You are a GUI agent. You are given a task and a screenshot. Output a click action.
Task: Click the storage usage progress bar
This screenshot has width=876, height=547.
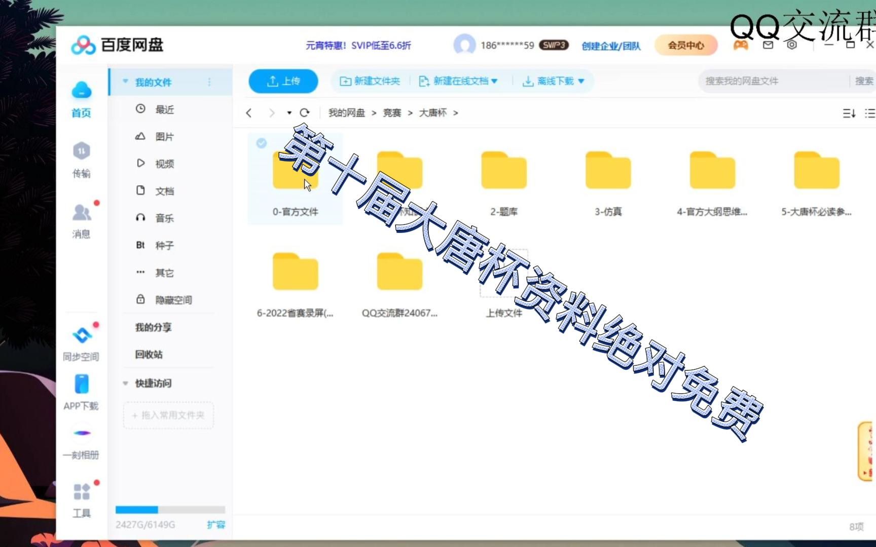170,510
